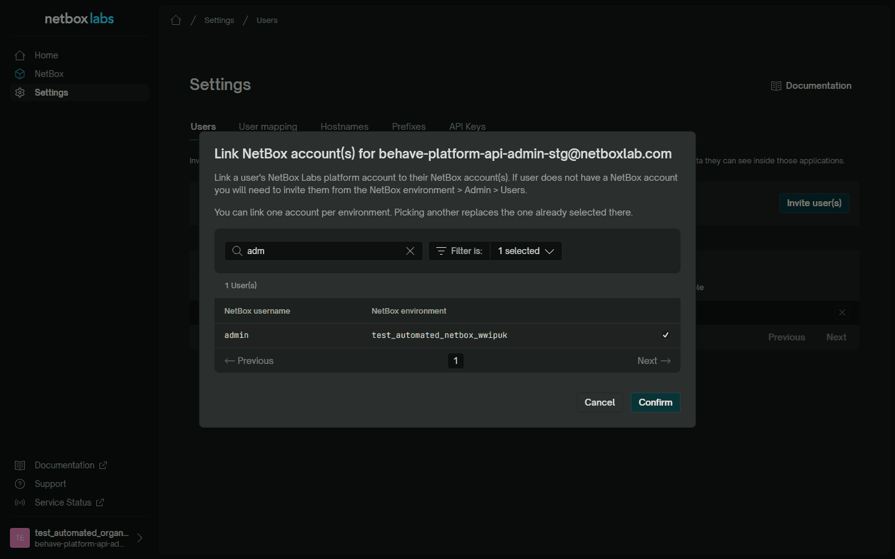Click the netbox labs logo
895x559 pixels.
[80, 19]
